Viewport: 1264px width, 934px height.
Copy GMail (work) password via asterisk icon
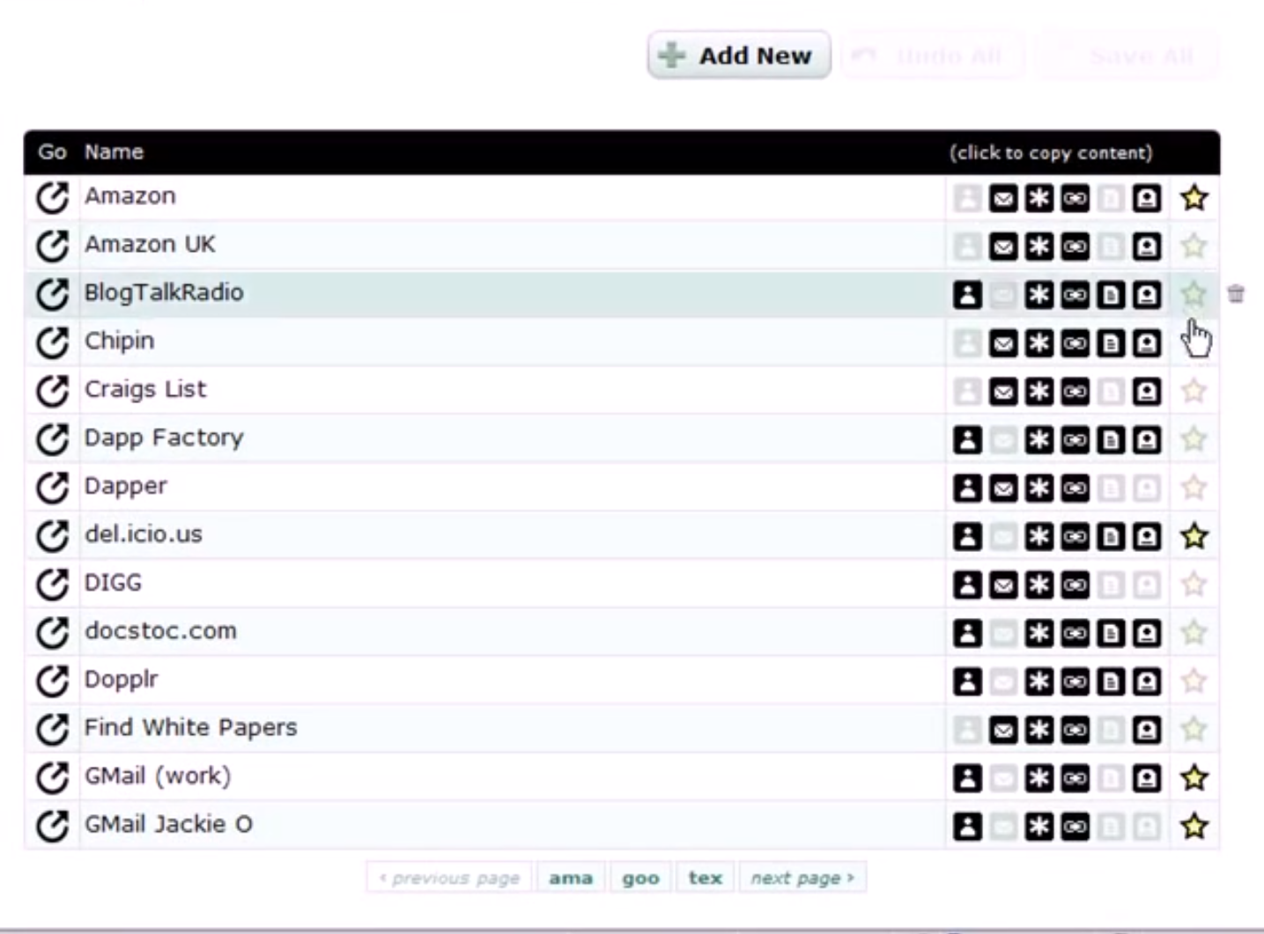pos(1039,778)
